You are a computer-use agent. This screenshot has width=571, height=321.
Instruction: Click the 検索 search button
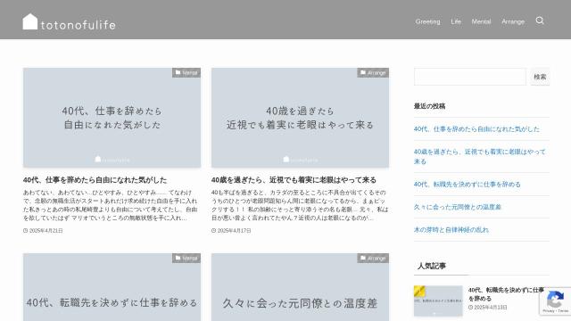540,77
